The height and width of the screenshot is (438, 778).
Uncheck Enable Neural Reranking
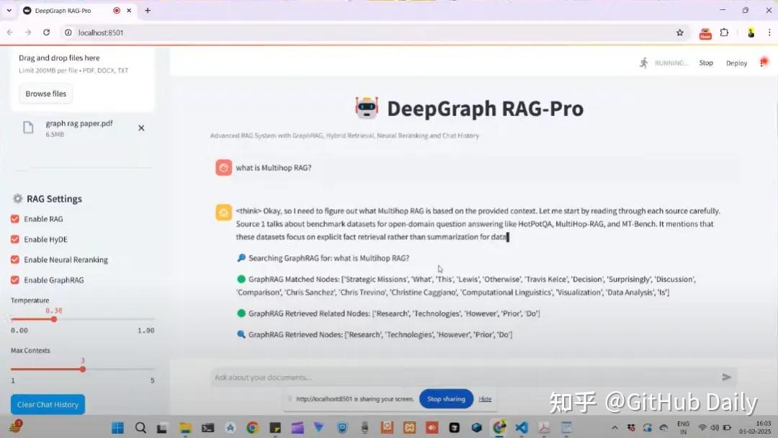[14, 259]
